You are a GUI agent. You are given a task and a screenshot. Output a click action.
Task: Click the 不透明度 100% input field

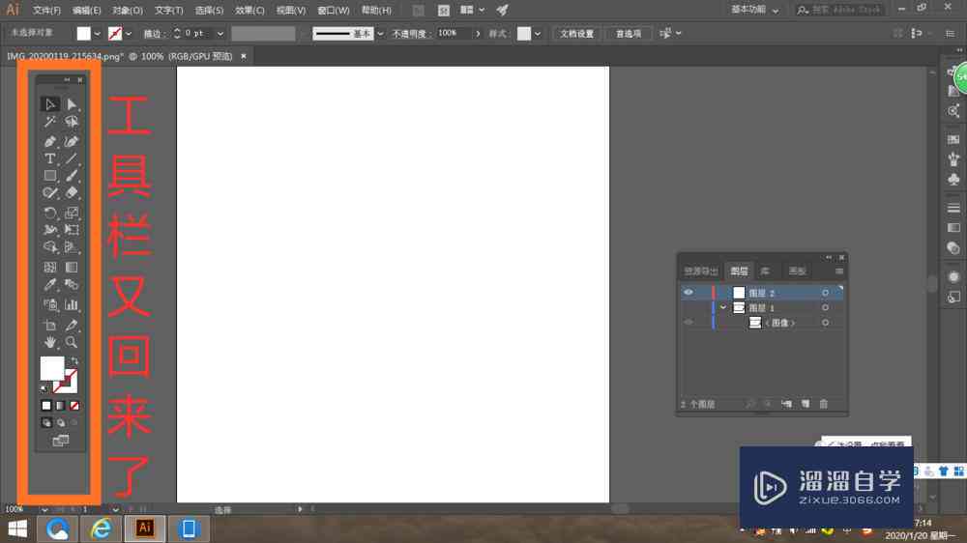(x=454, y=33)
